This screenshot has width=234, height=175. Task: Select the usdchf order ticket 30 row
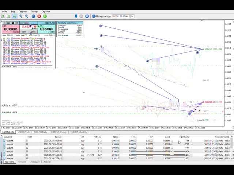(x=117, y=141)
